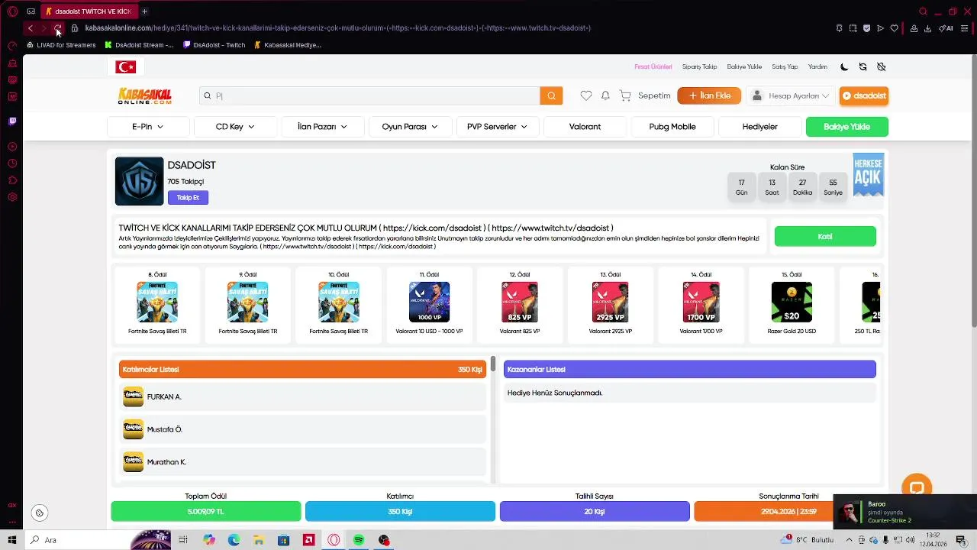Click the green Katıl join button

(825, 237)
